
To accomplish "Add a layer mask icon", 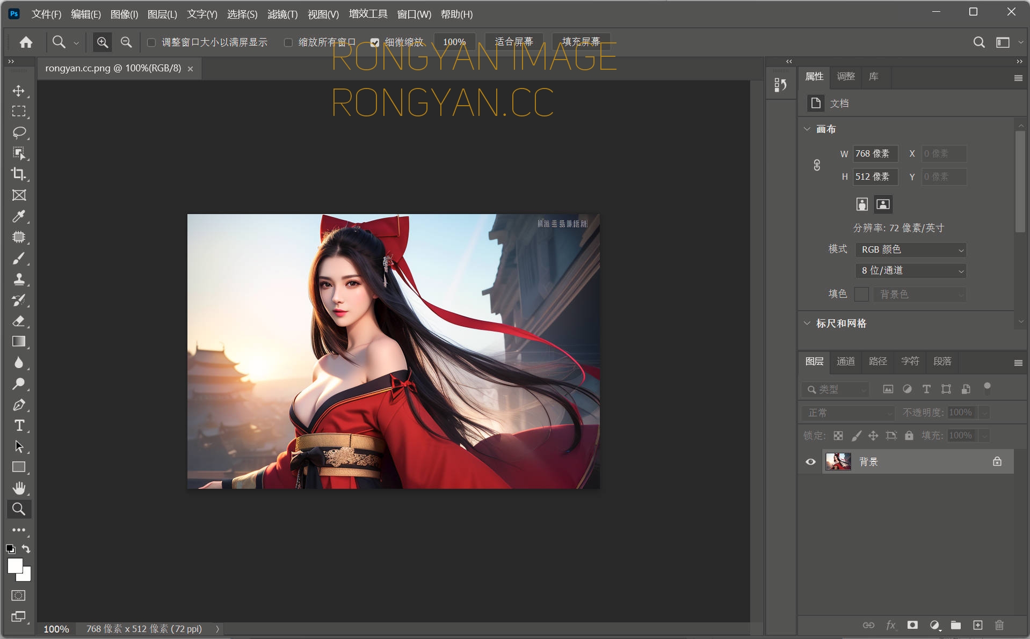I will click(912, 625).
